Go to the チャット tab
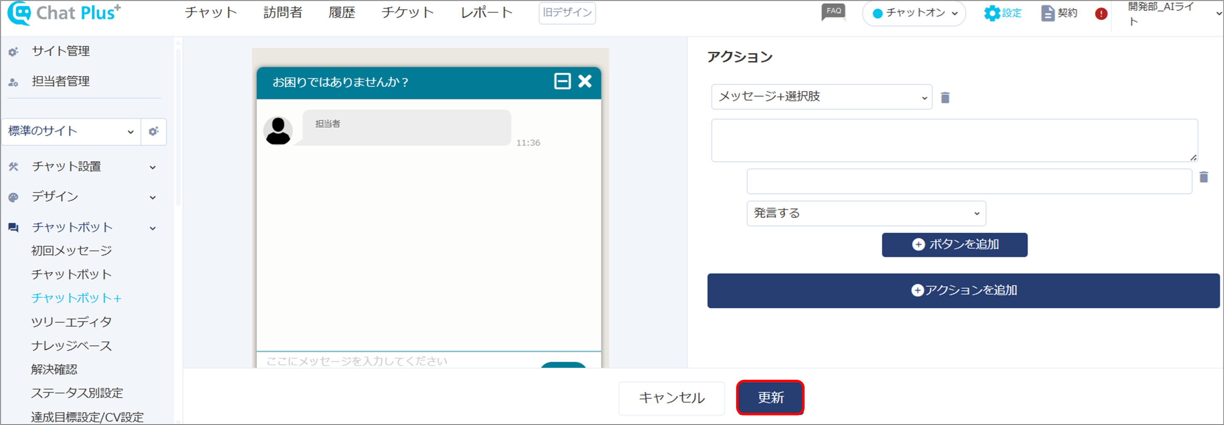This screenshot has width=1224, height=425. pyautogui.click(x=210, y=12)
